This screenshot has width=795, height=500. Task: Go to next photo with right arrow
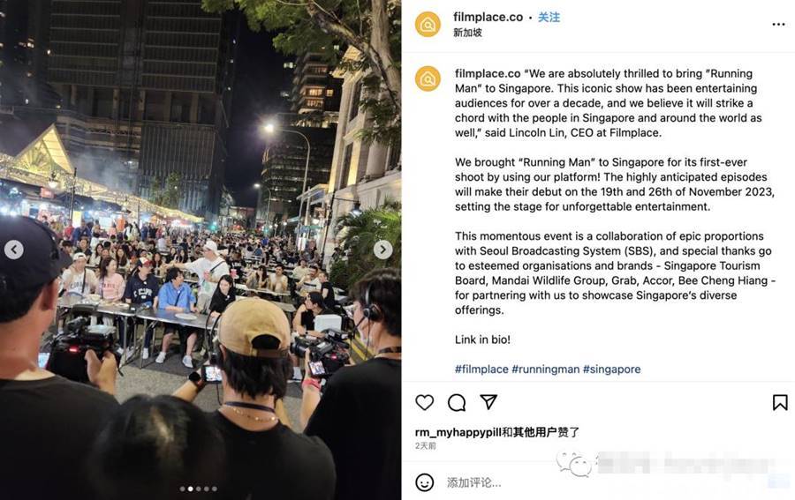(382, 250)
